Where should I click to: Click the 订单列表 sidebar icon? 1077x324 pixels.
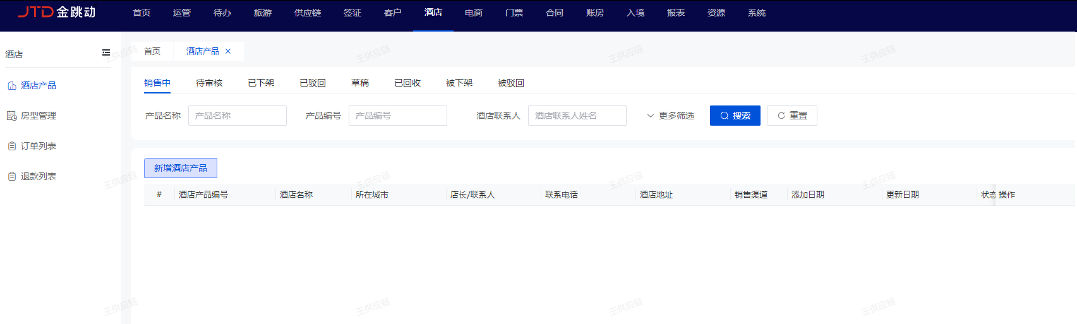pyautogui.click(x=12, y=146)
